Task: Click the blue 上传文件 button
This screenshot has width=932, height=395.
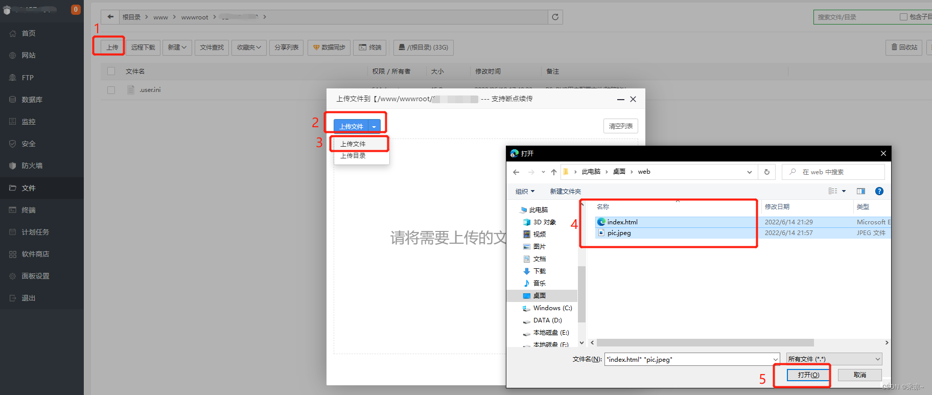Action: click(x=351, y=126)
